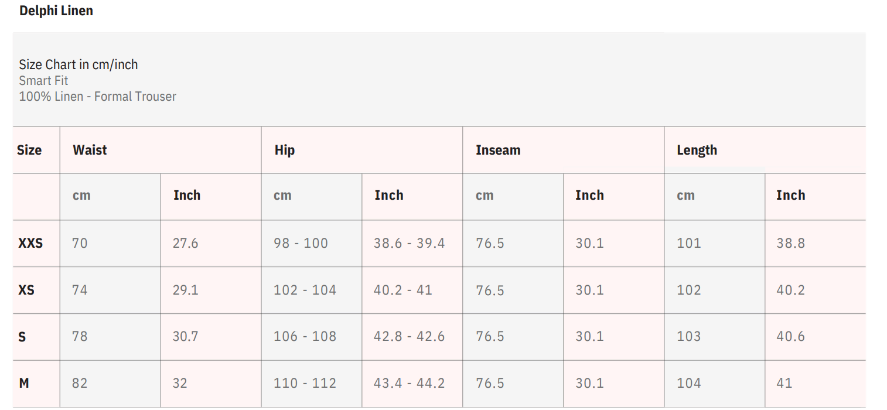Click the Size Chart in cm/inch title
887x410 pixels.
click(x=79, y=64)
